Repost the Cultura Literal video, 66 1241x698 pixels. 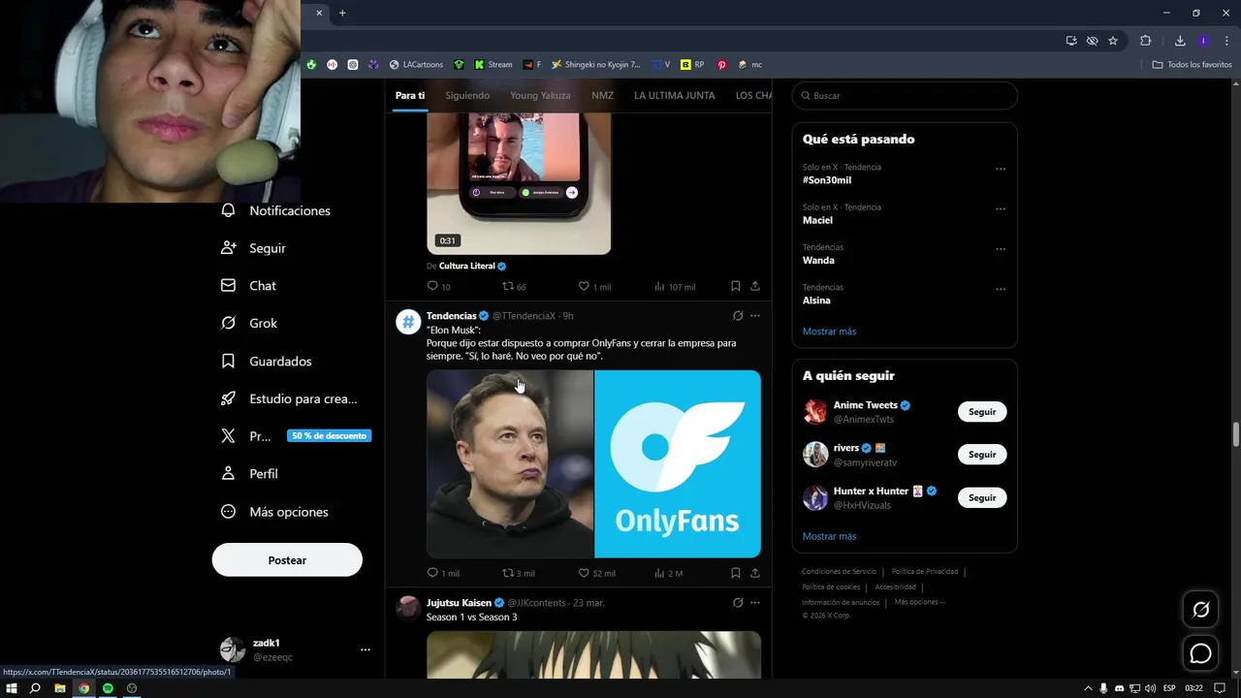[508, 286]
